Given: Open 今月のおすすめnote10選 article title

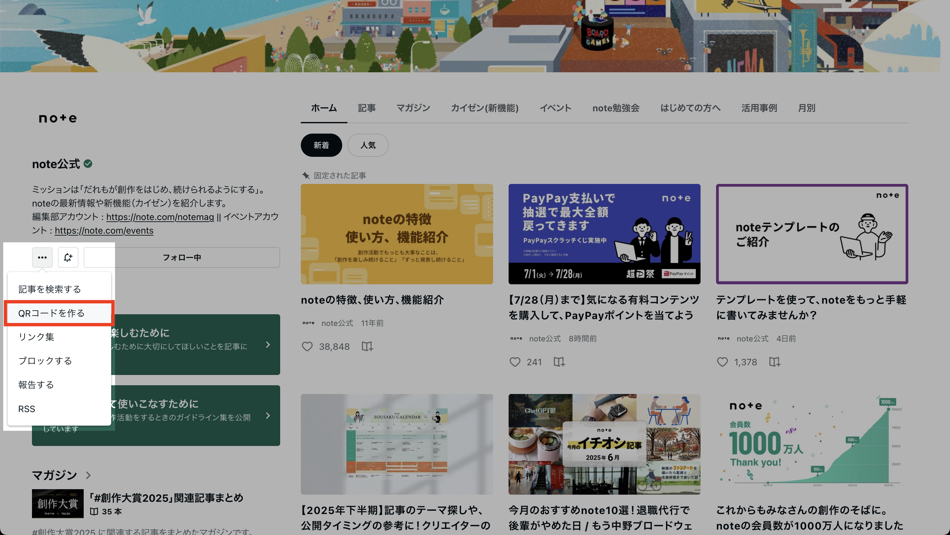Looking at the screenshot, I should pyautogui.click(x=600, y=518).
